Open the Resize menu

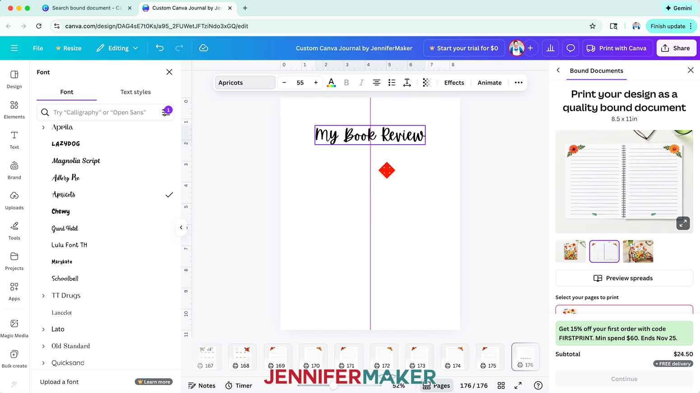(x=68, y=48)
